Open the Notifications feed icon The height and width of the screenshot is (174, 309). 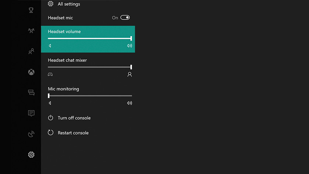pyautogui.click(x=31, y=113)
